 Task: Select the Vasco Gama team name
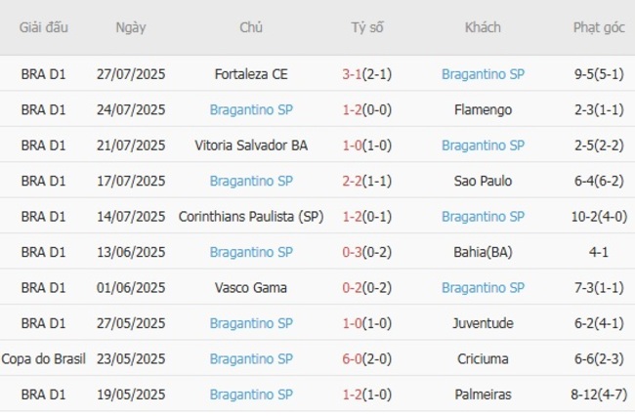click(x=251, y=287)
